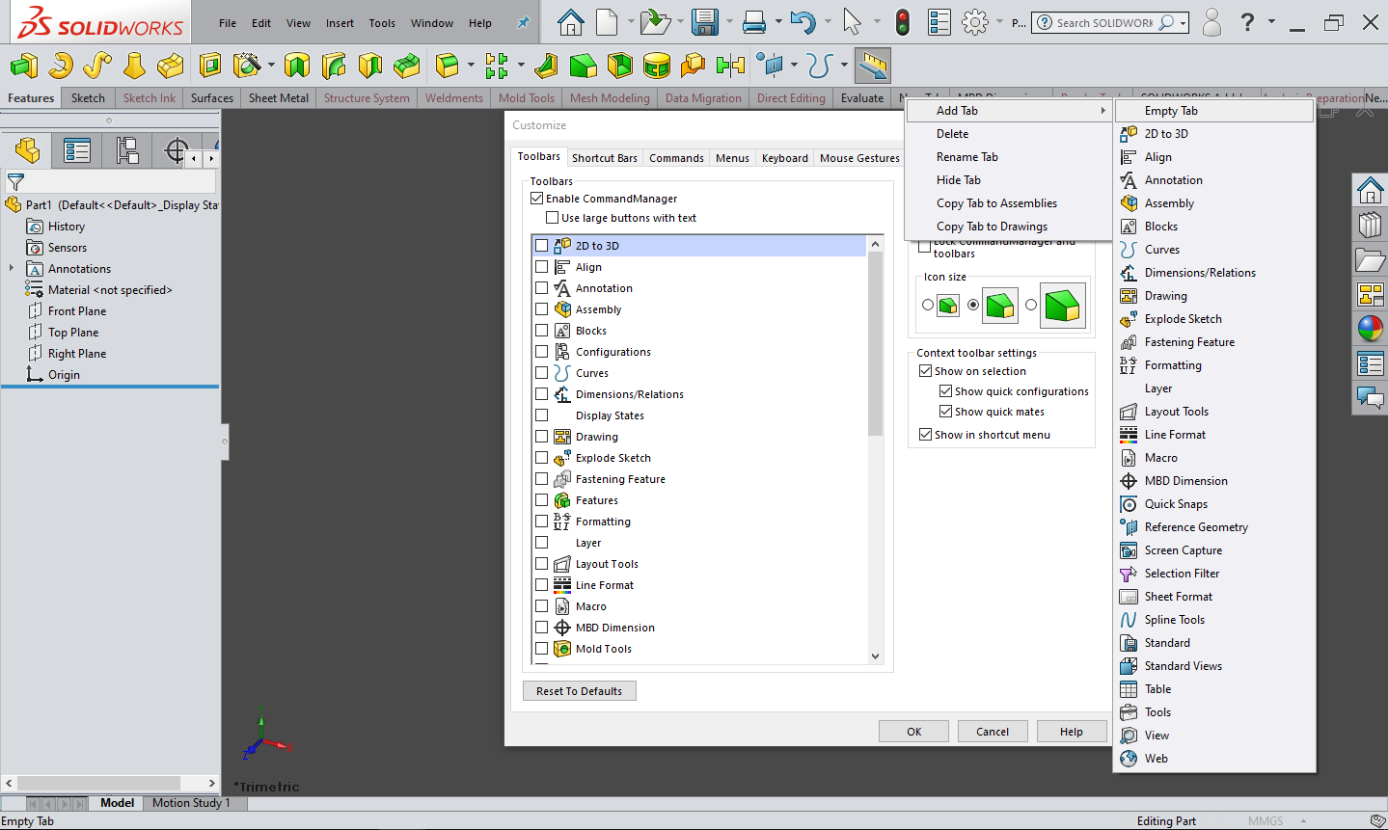Select the largest icon size radio button
Viewport: 1388px width, 830px height.
[1031, 305]
